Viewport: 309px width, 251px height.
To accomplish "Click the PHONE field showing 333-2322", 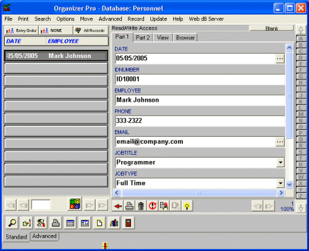I will (200, 121).
